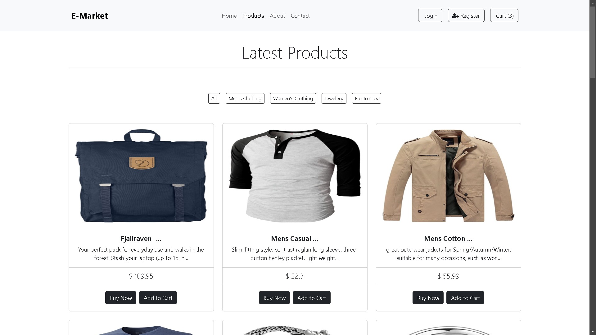Filter by Women's Clothing

(293, 98)
